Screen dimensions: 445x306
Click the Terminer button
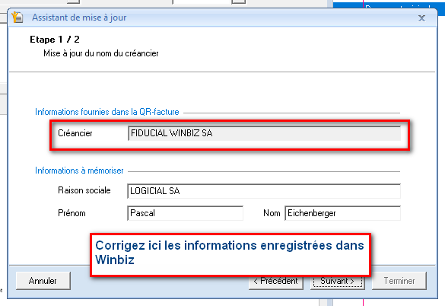pyautogui.click(x=399, y=281)
